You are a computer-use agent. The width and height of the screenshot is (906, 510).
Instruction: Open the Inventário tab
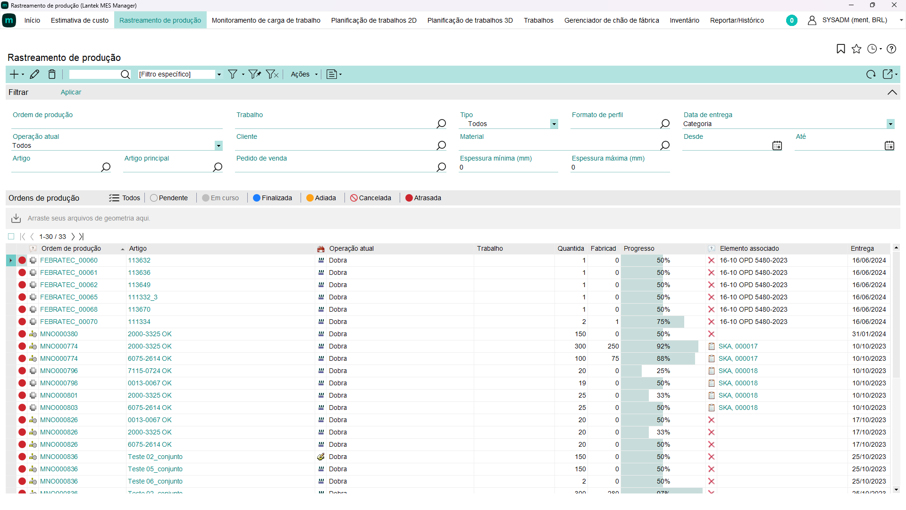[684, 20]
